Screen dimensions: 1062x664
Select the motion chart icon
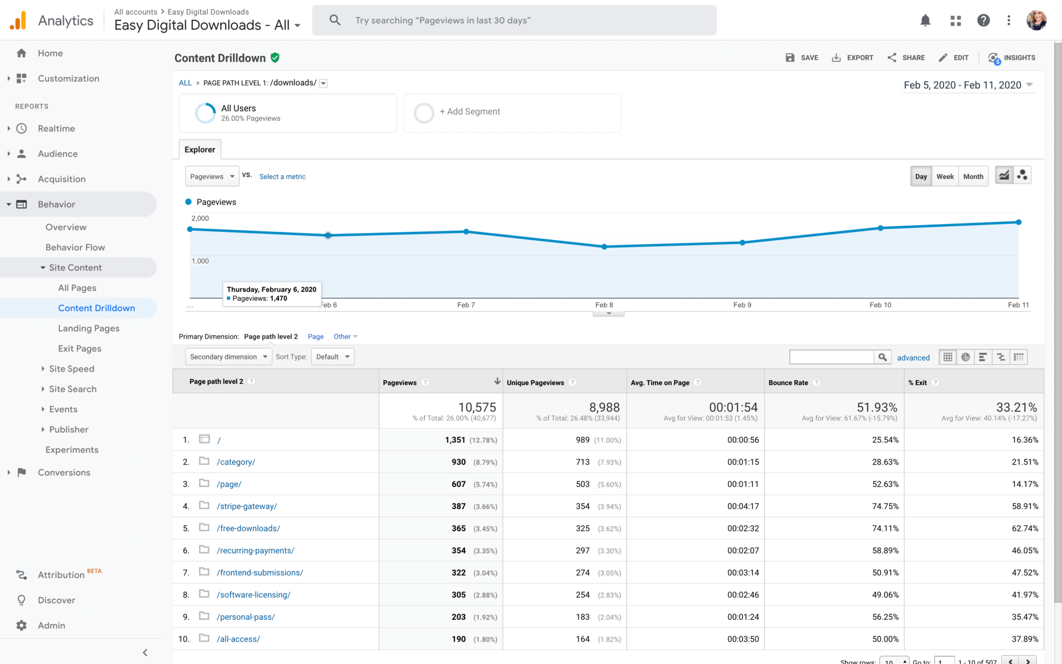1022,175
